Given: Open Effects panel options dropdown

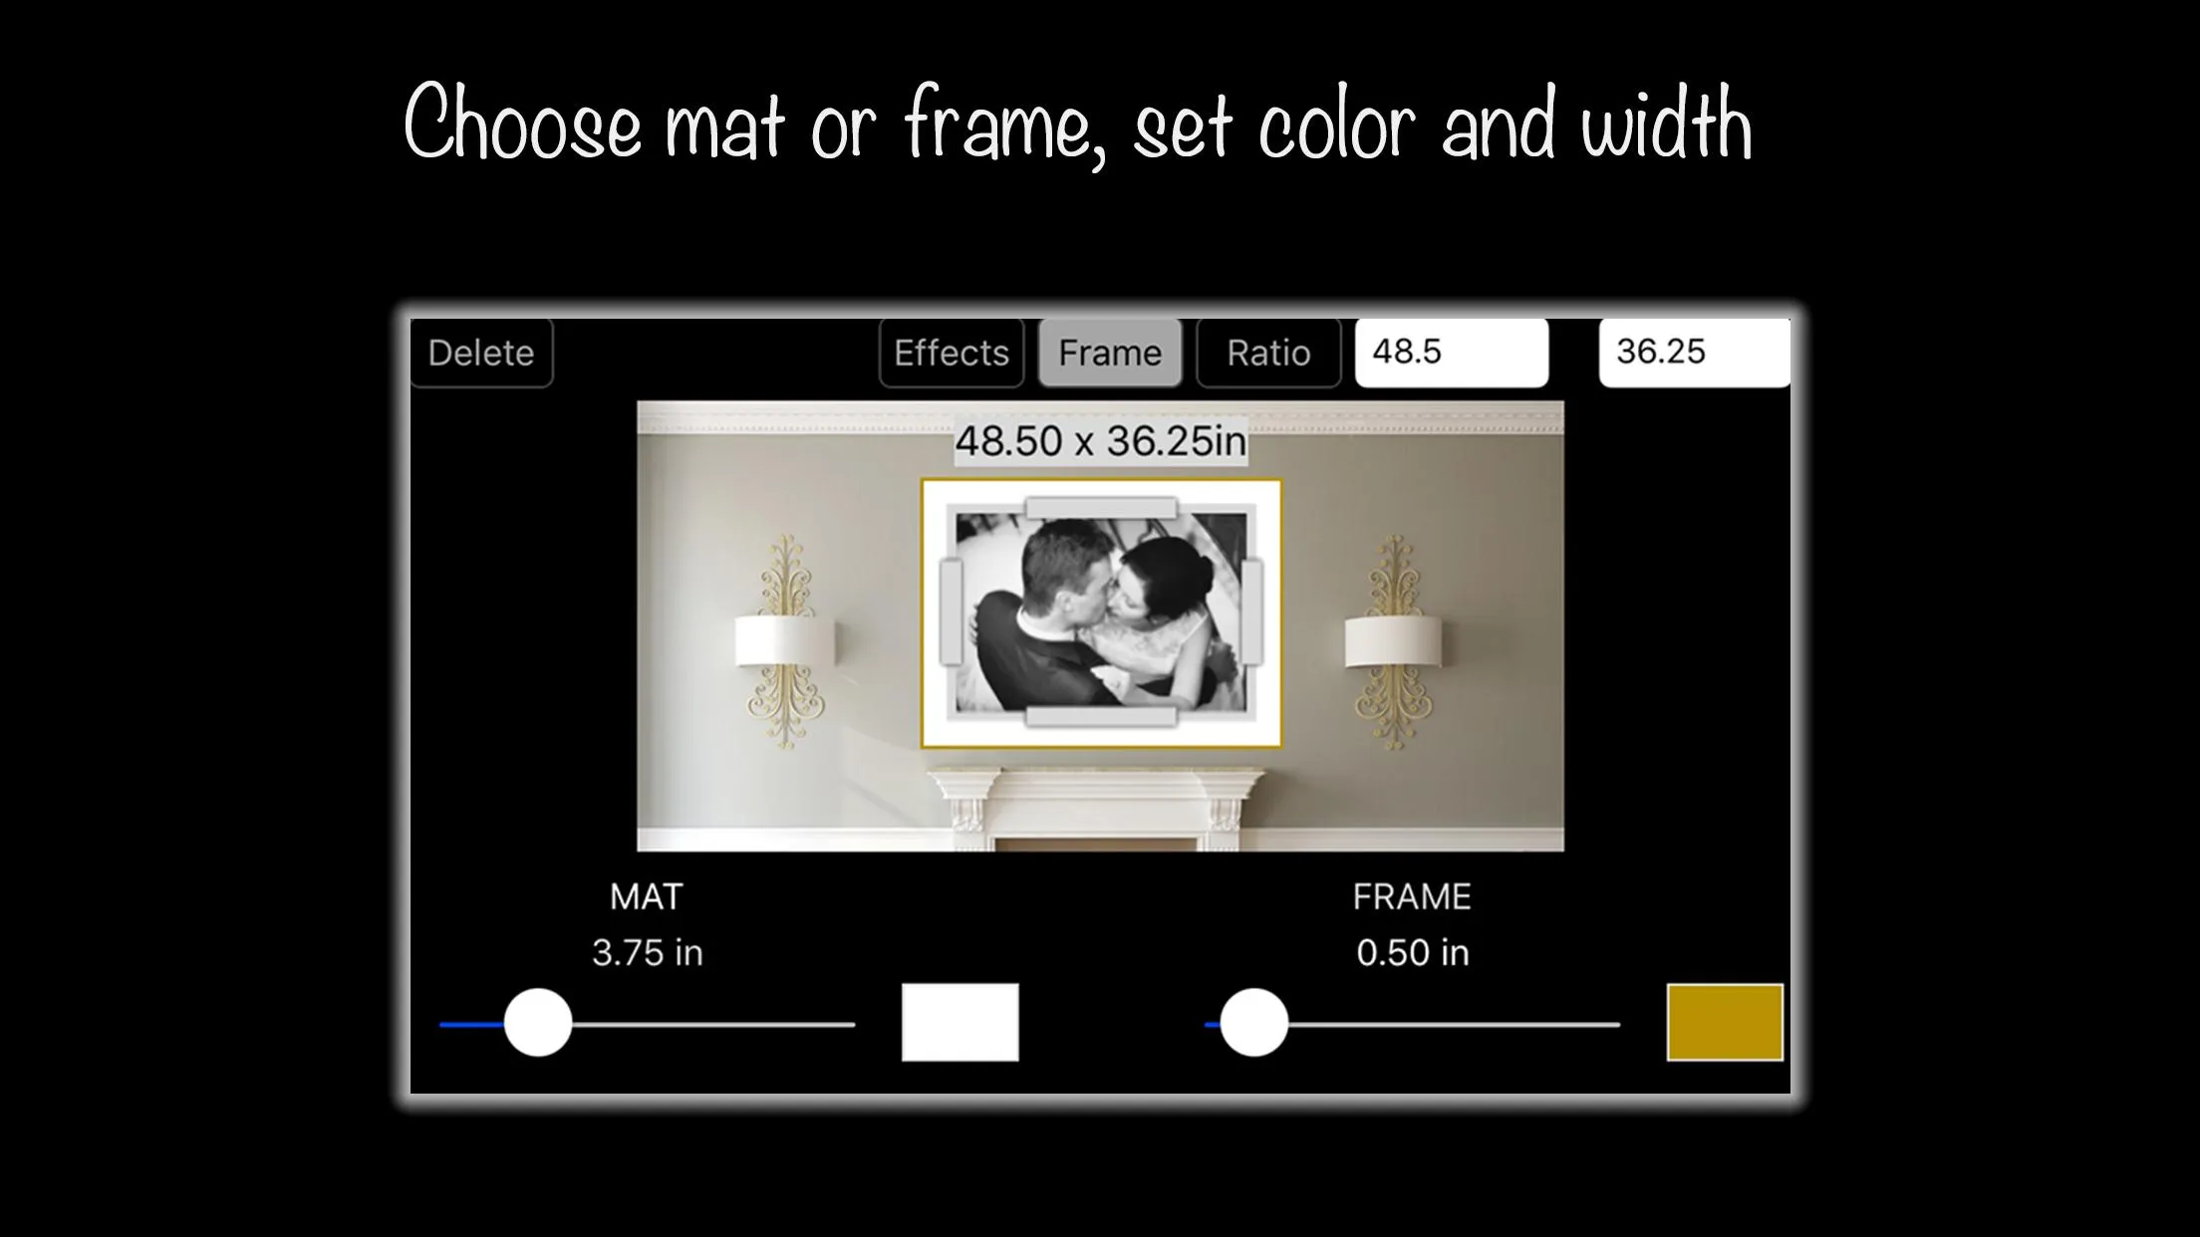Looking at the screenshot, I should [951, 352].
